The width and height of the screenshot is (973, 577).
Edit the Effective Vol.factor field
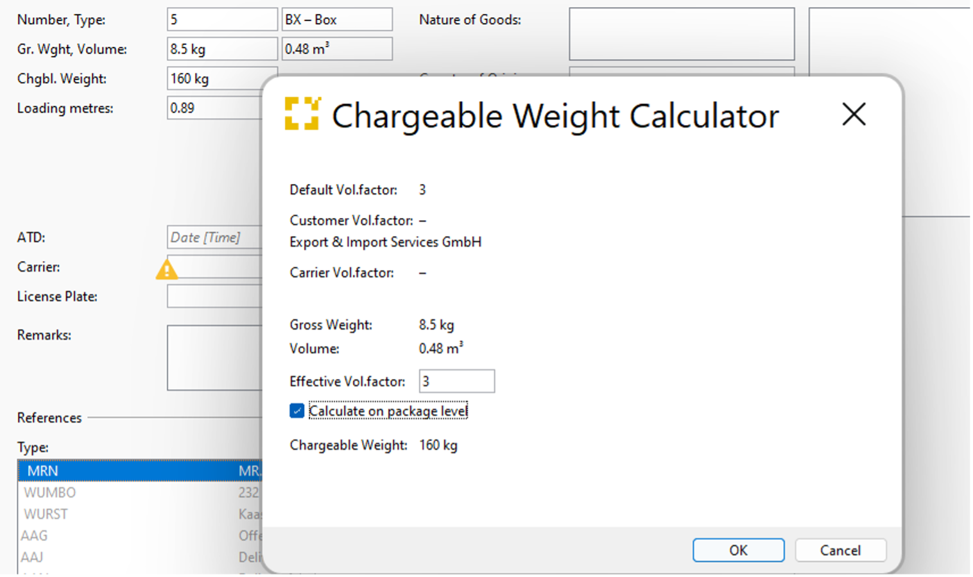point(456,381)
